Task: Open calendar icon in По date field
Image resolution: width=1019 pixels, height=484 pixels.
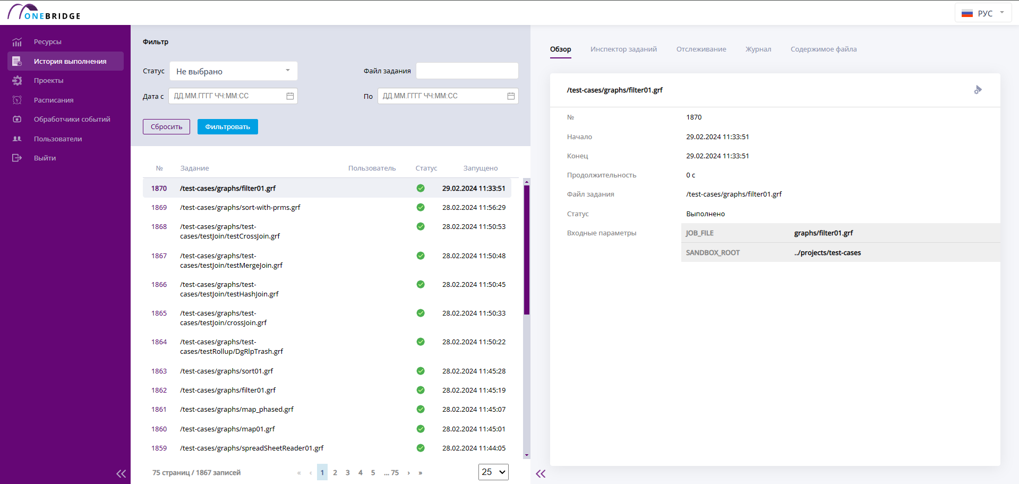Action: (x=511, y=96)
